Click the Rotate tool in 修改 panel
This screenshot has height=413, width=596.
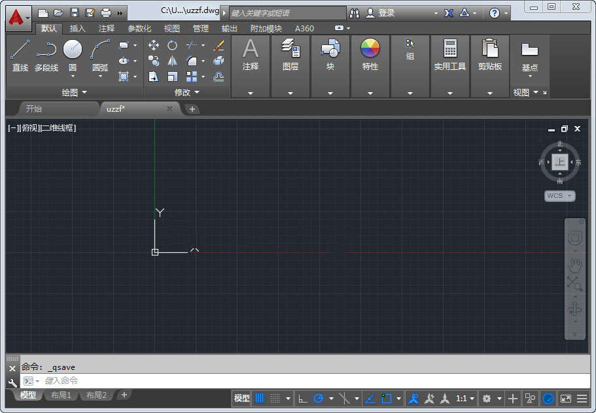[172, 45]
